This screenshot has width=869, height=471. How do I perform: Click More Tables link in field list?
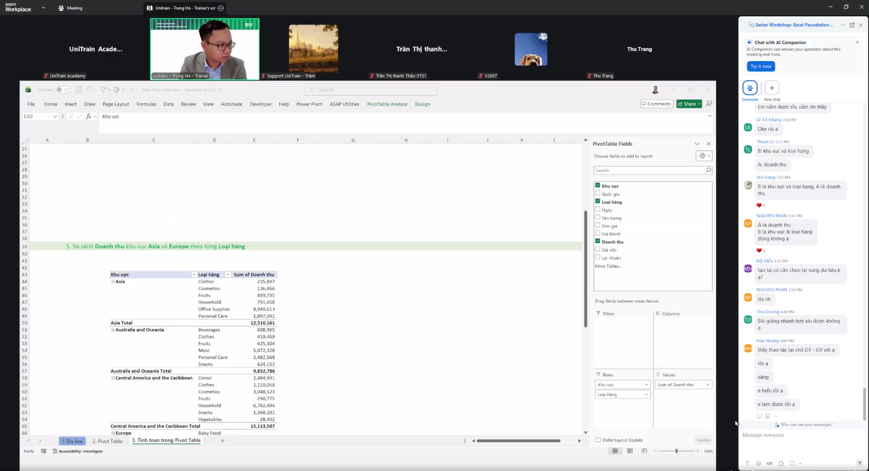tap(608, 266)
